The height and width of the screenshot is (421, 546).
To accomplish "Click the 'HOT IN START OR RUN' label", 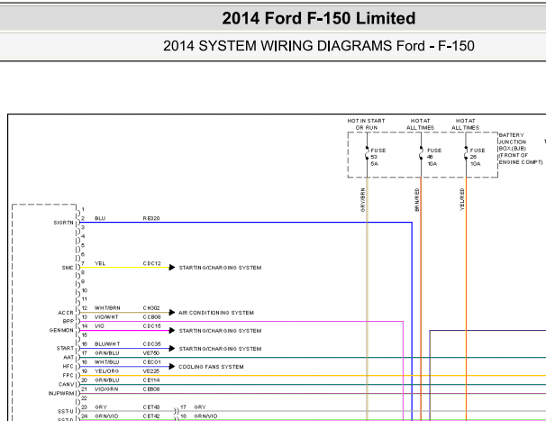I will [367, 124].
